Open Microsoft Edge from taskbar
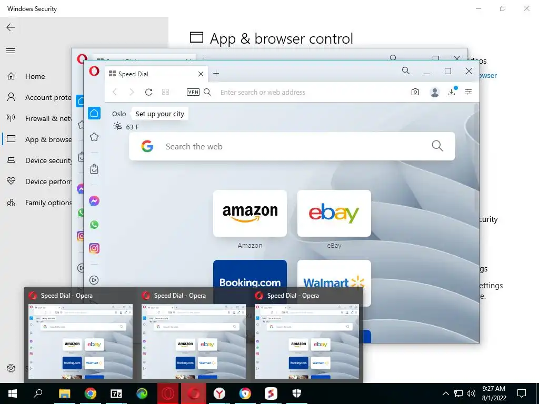This screenshot has width=539, height=404. (142, 393)
